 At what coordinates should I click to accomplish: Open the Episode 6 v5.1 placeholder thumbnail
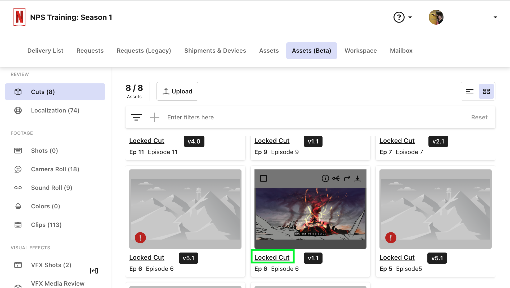pos(185,209)
